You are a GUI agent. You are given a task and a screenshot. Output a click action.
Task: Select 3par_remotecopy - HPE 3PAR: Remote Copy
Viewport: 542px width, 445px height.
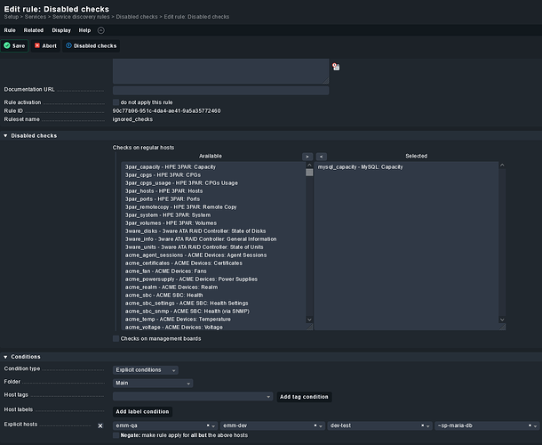(180, 206)
